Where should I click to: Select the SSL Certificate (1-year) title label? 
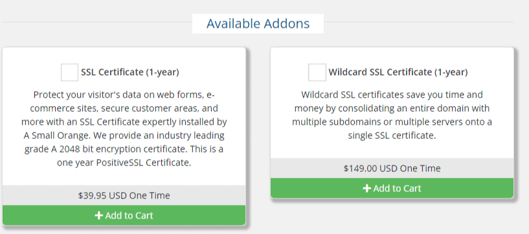coord(130,72)
